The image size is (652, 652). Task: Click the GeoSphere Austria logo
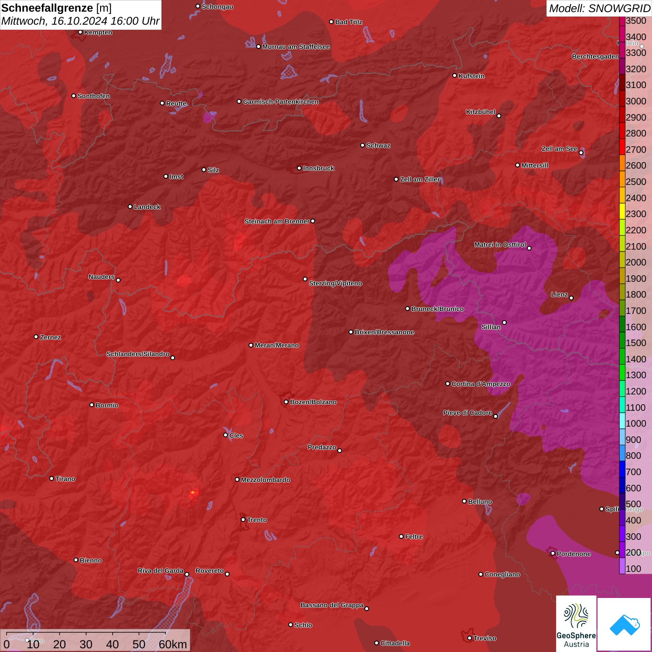click(x=576, y=625)
